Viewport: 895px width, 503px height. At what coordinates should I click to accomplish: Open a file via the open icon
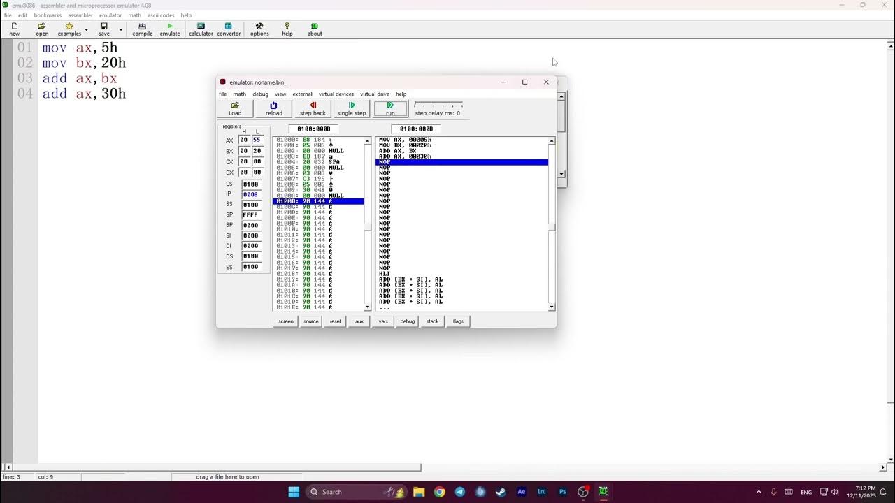click(42, 29)
